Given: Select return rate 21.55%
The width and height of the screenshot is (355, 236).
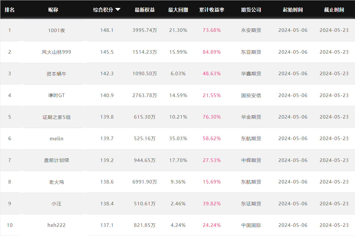Looking at the screenshot, I should (212, 95).
